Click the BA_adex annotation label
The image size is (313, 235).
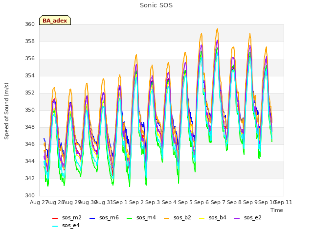55,21
